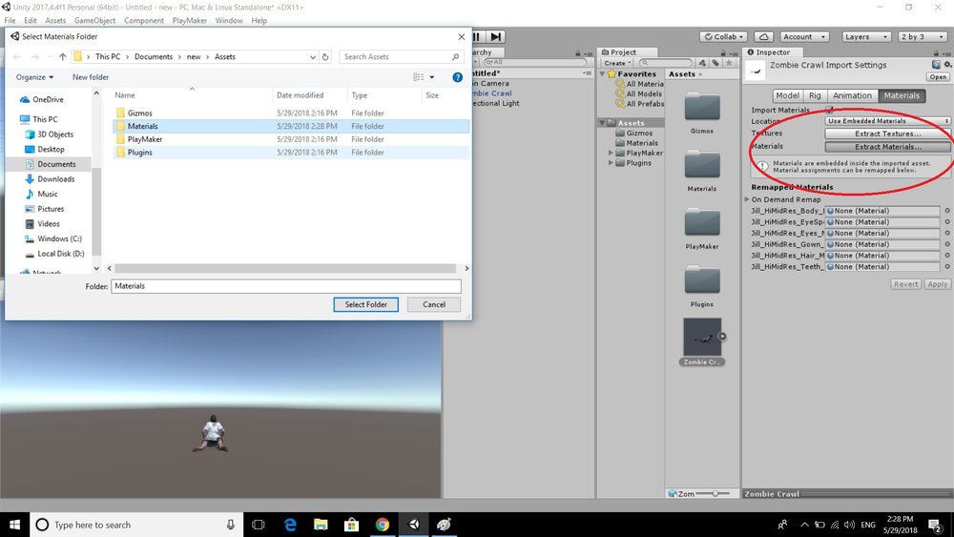Click the Step frame playback button
The height and width of the screenshot is (537, 954).
coord(496,36)
